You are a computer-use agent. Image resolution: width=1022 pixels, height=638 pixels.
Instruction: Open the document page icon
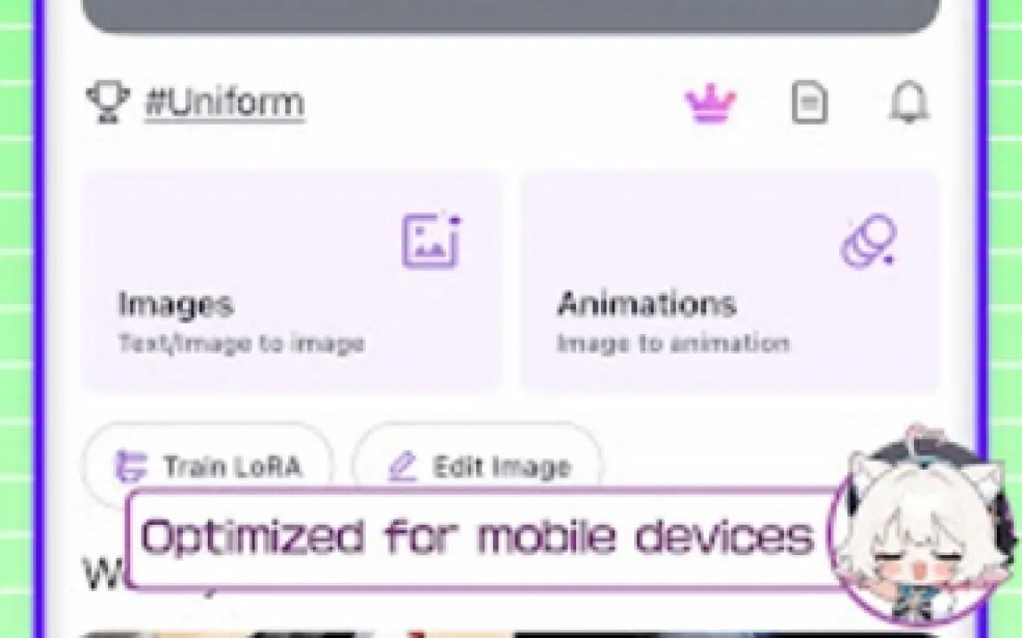(x=809, y=103)
